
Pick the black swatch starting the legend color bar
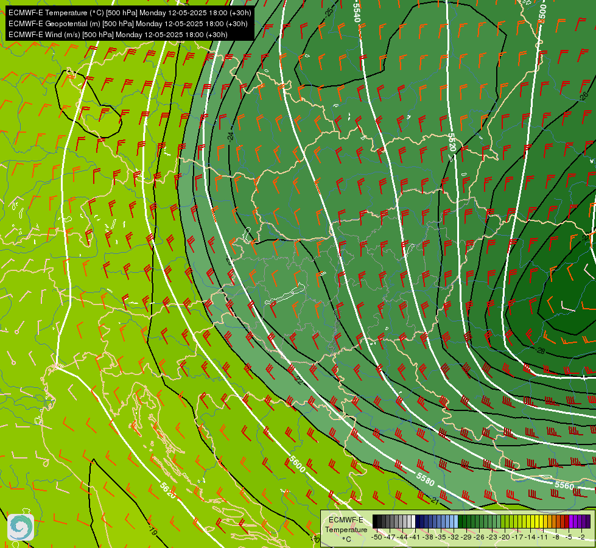pos(375,522)
